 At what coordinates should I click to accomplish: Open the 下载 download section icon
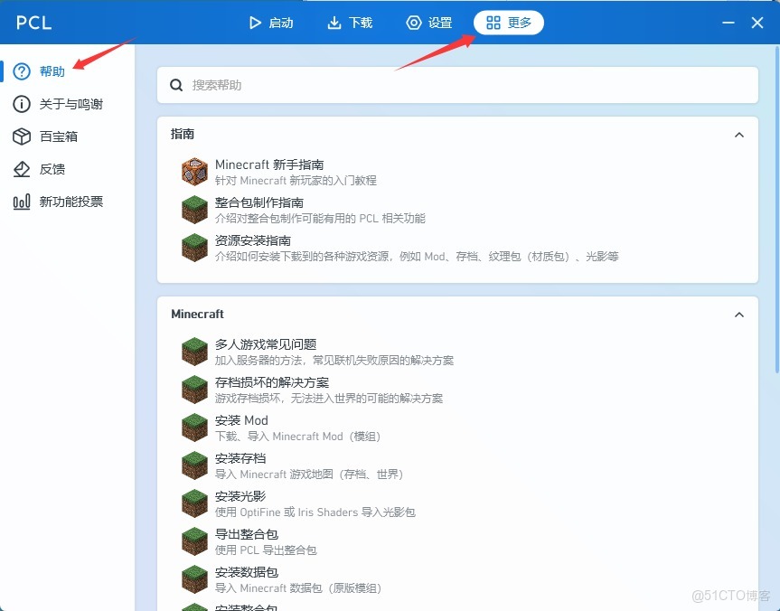pos(333,24)
